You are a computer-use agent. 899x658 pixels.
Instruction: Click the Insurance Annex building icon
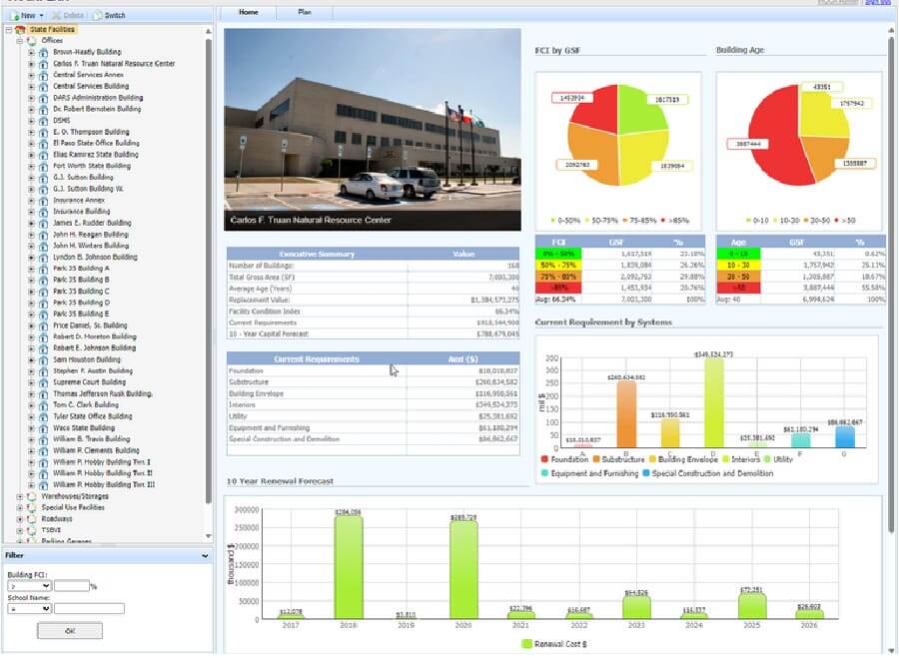(43, 201)
